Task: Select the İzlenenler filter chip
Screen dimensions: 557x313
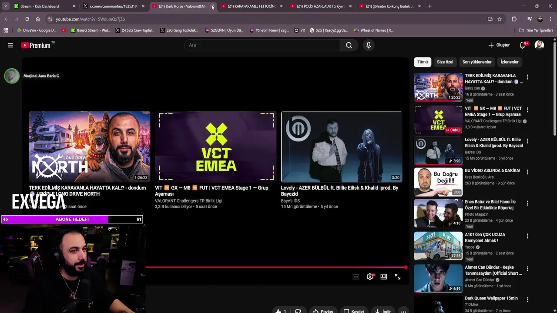Action: (x=510, y=62)
